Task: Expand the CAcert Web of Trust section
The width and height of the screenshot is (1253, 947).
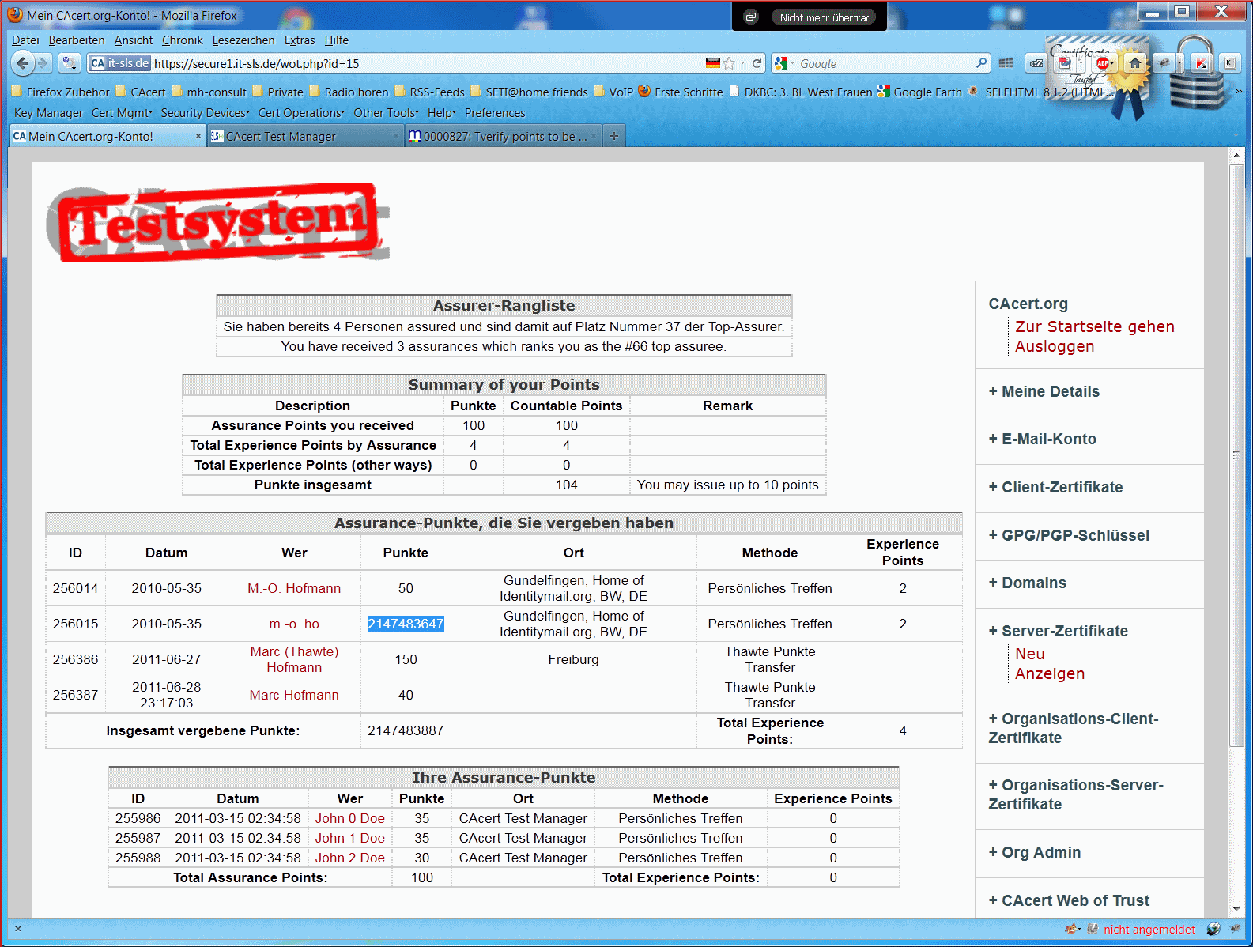Action: pyautogui.click(x=1069, y=900)
